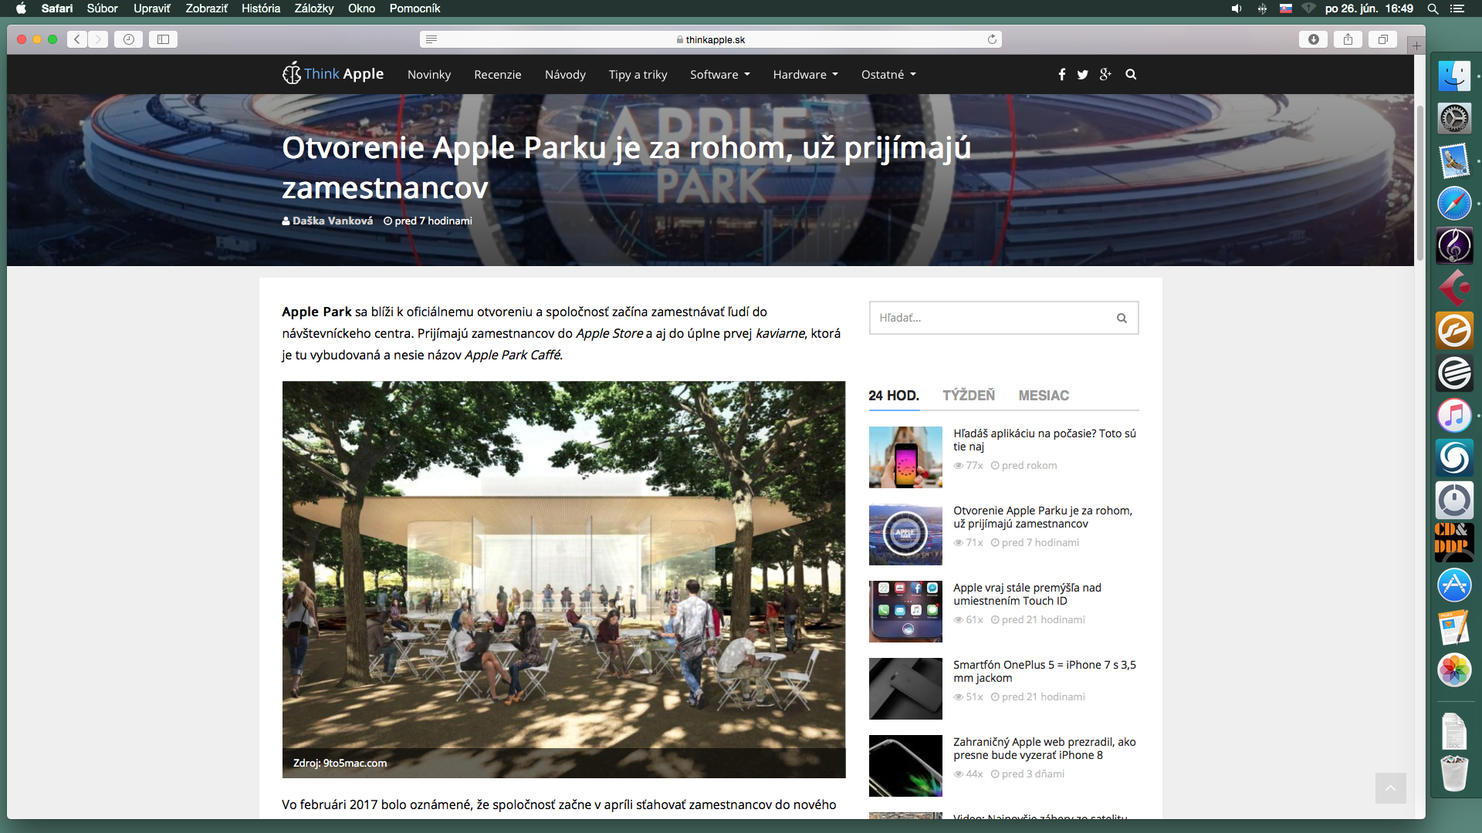Click the Safari back navigation arrow
The width and height of the screenshot is (1482, 833).
pyautogui.click(x=77, y=39)
